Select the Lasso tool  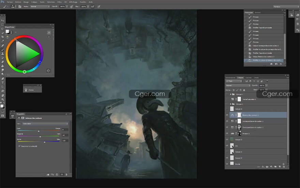tap(3, 29)
